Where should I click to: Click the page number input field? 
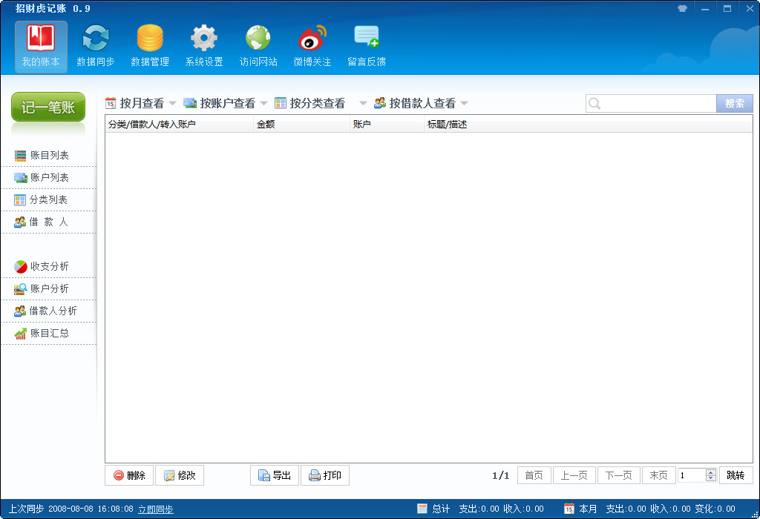tap(692, 475)
